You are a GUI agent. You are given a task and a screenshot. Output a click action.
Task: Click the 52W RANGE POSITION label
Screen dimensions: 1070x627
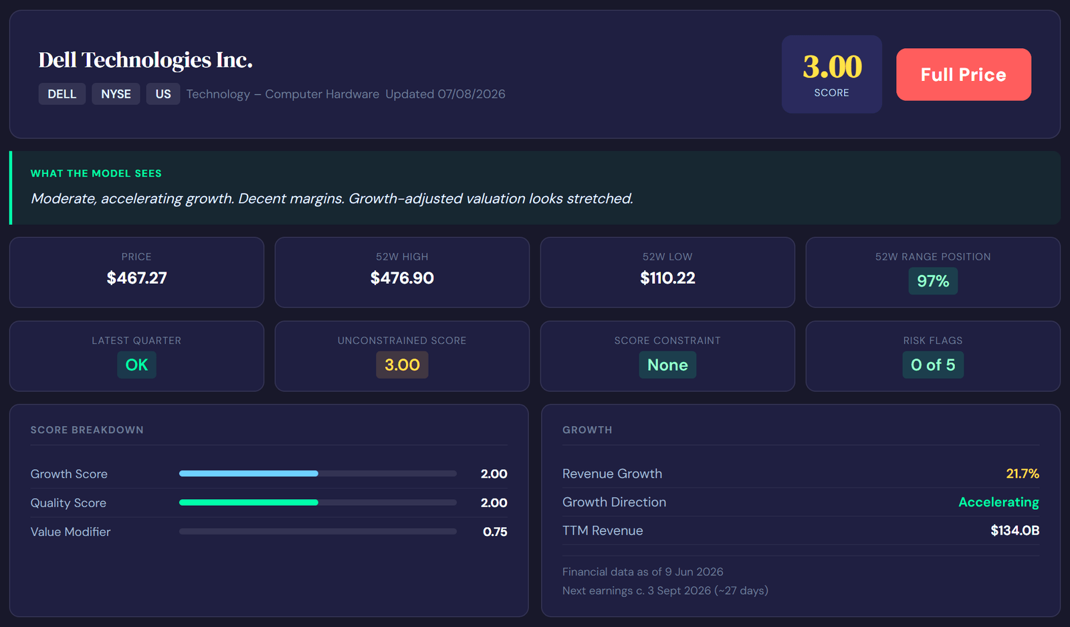(x=933, y=257)
